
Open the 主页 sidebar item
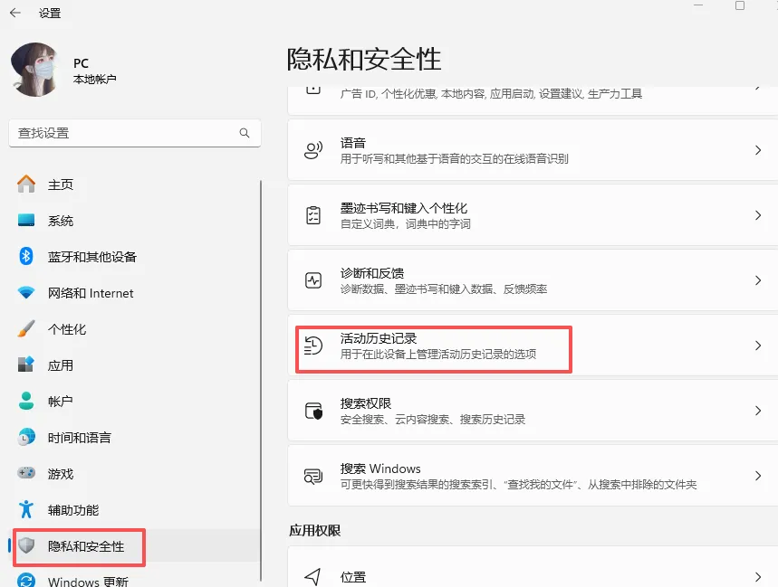(x=135, y=185)
